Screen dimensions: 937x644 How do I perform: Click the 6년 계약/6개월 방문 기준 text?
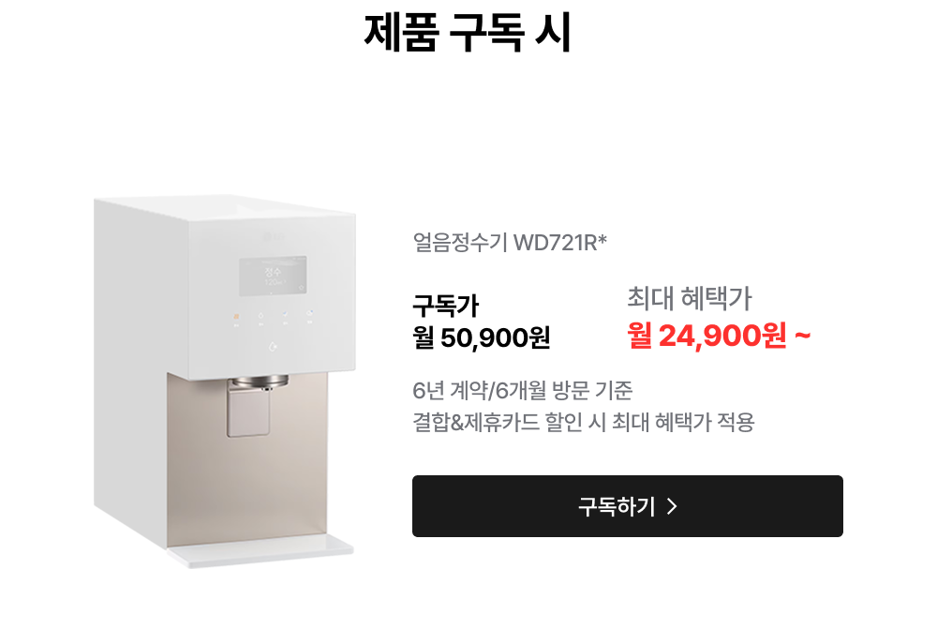point(522,391)
